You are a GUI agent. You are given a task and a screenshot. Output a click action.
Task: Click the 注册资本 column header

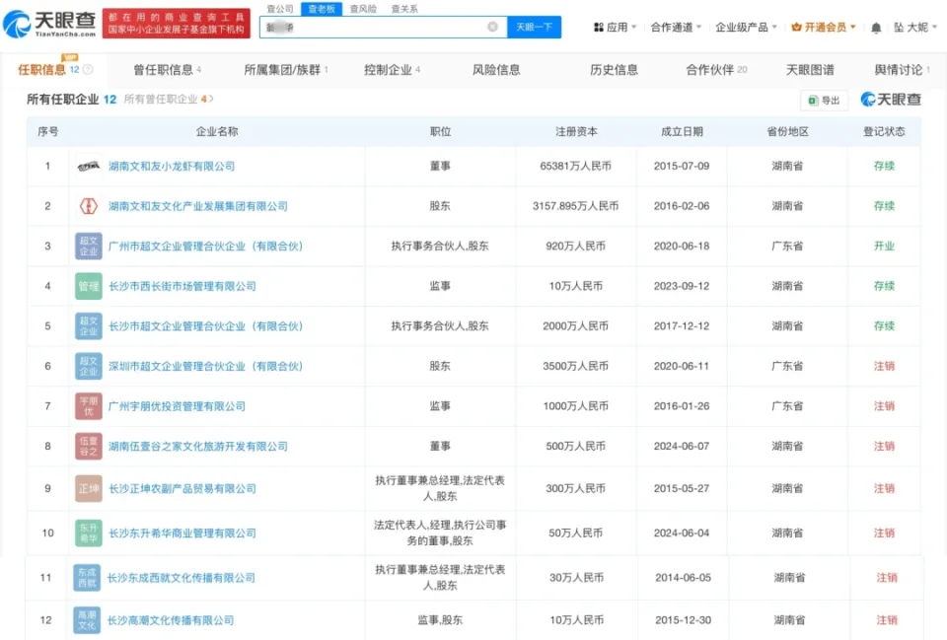click(x=576, y=131)
